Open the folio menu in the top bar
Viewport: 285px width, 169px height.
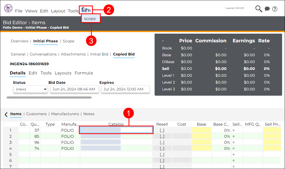85,10
